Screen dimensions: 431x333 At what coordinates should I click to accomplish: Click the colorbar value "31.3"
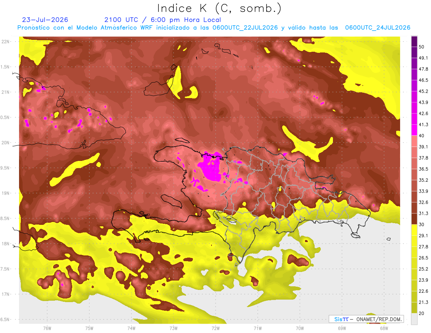[x=423, y=213]
